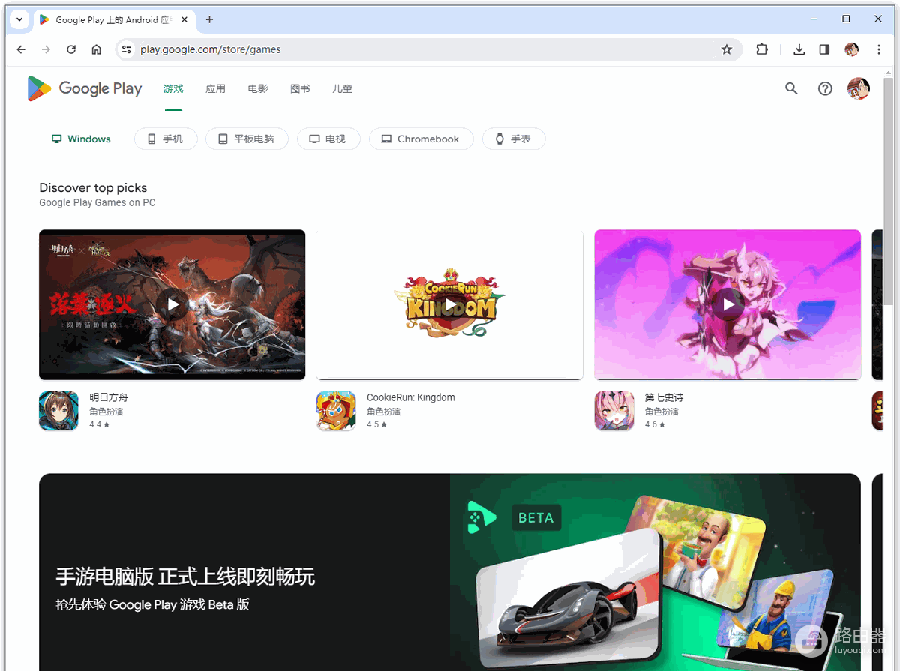
Task: Close the Google Play browser tab
Action: [183, 19]
